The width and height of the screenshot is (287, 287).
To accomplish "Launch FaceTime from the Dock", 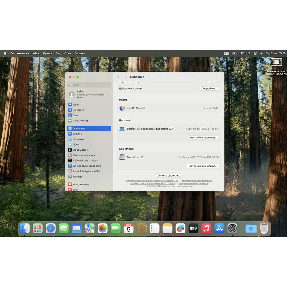I will pyautogui.click(x=116, y=228).
